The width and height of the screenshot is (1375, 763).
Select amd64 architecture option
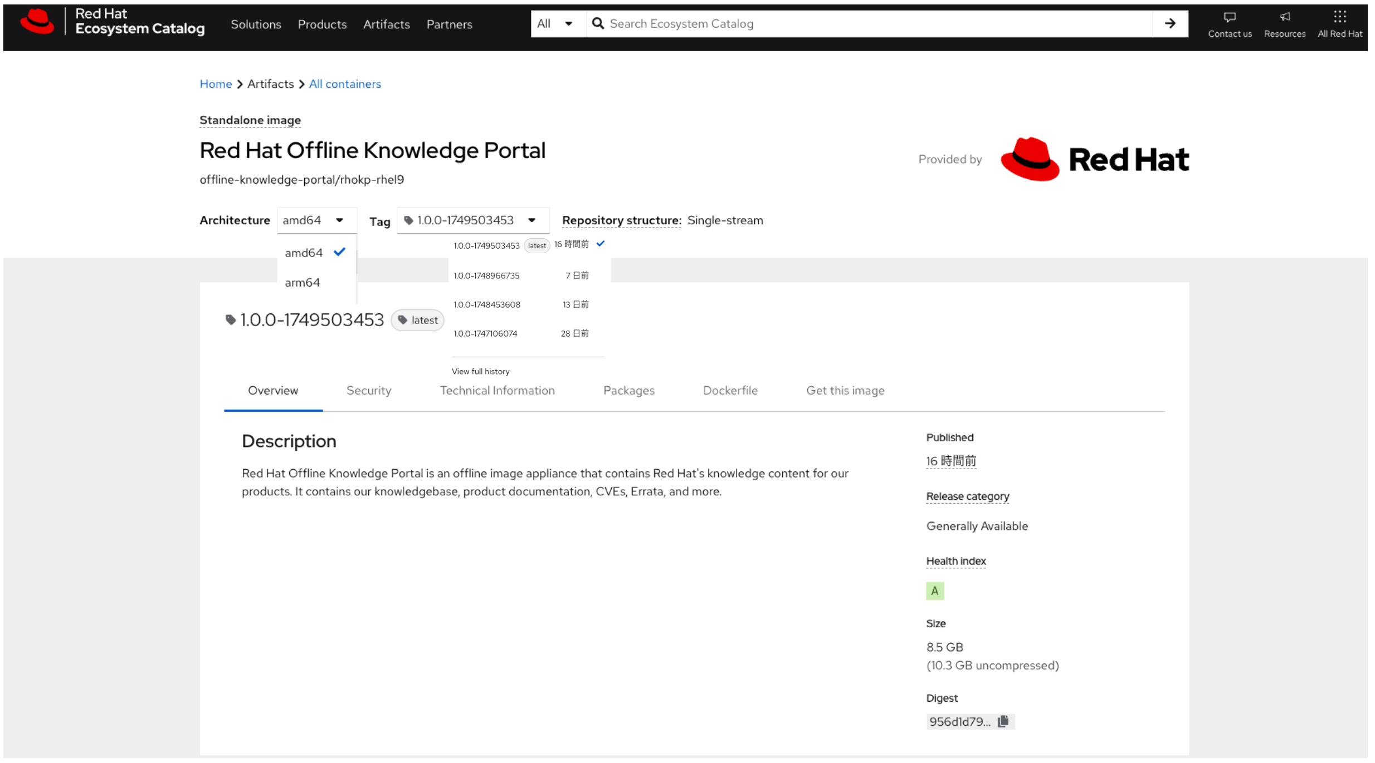pyautogui.click(x=316, y=253)
